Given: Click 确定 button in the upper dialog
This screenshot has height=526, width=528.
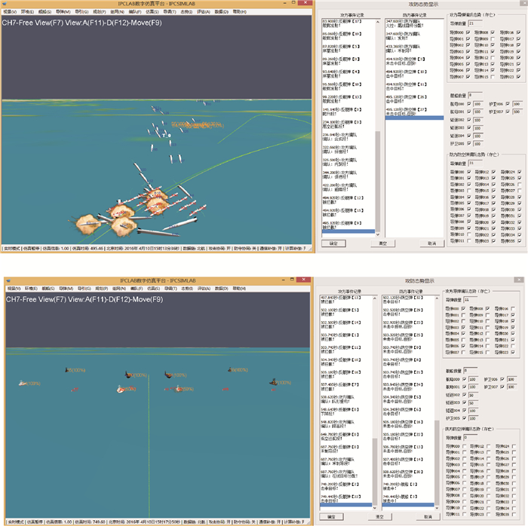Looking at the screenshot, I should click(332, 243).
